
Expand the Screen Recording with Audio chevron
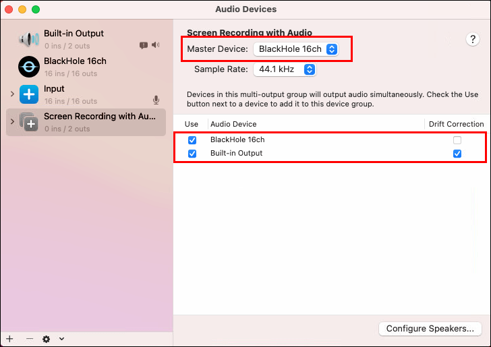12,121
